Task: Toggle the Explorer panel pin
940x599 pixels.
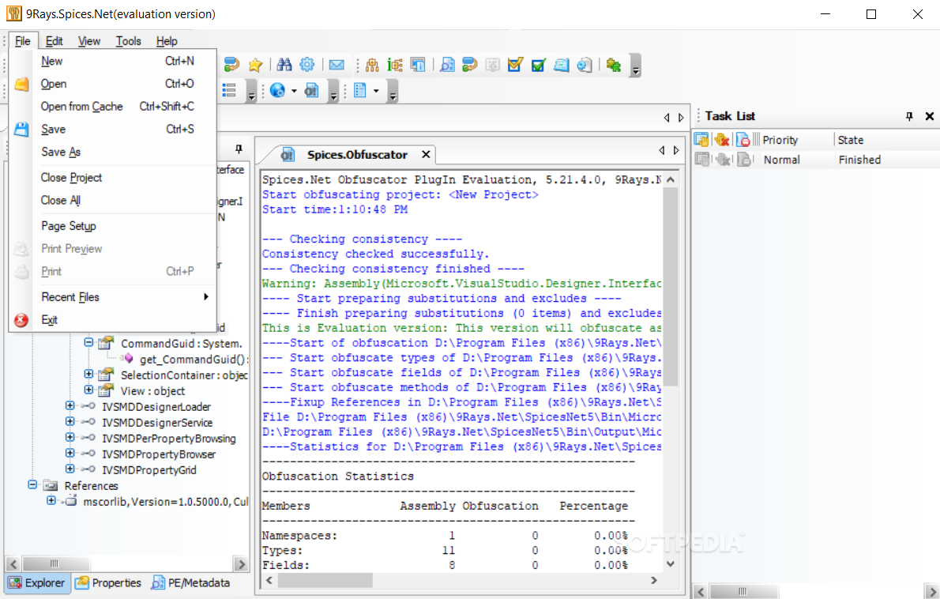Action: (239, 149)
